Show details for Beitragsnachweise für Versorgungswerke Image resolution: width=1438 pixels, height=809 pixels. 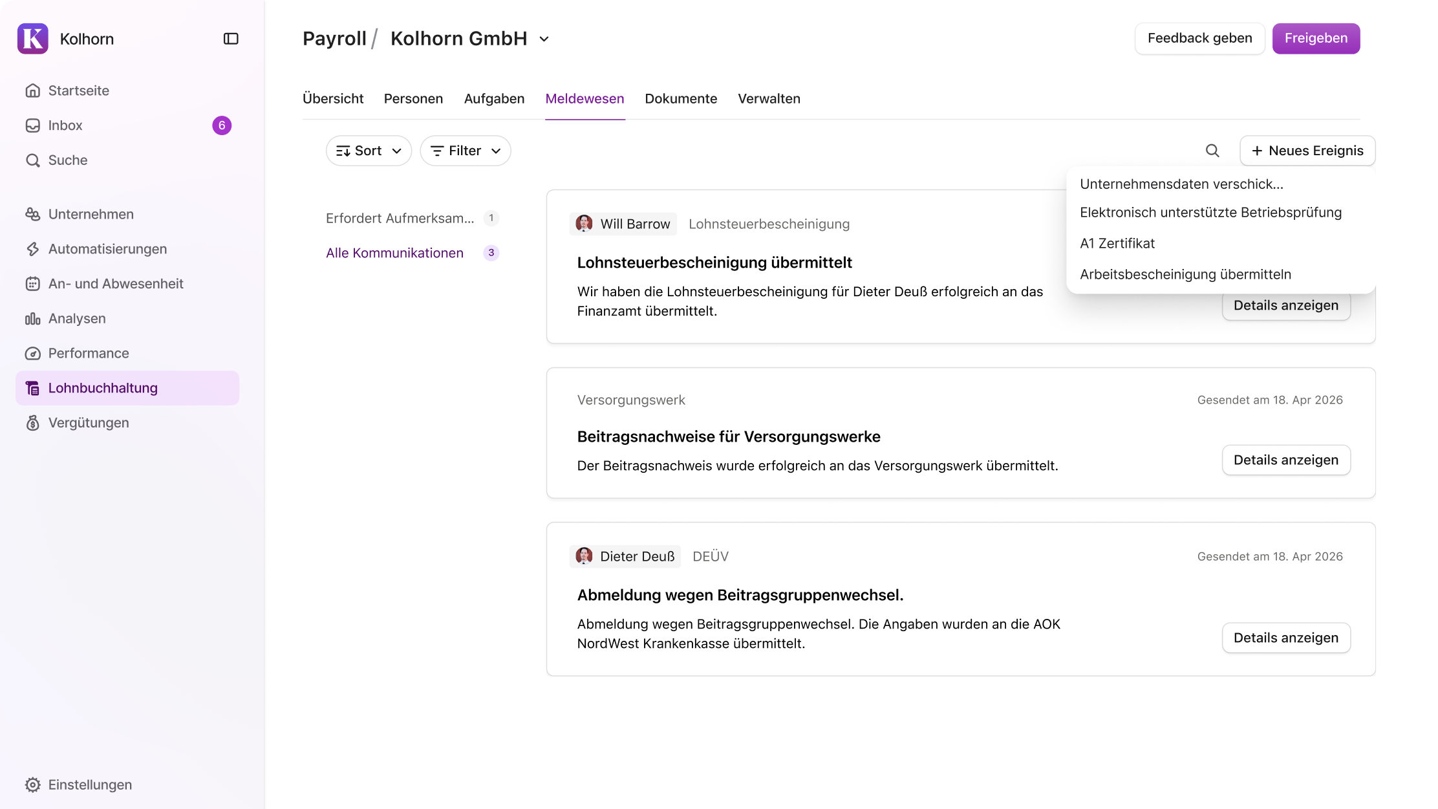click(1285, 460)
